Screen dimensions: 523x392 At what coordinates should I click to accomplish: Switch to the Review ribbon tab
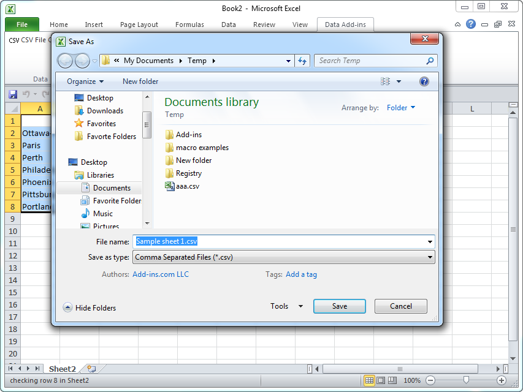click(264, 24)
